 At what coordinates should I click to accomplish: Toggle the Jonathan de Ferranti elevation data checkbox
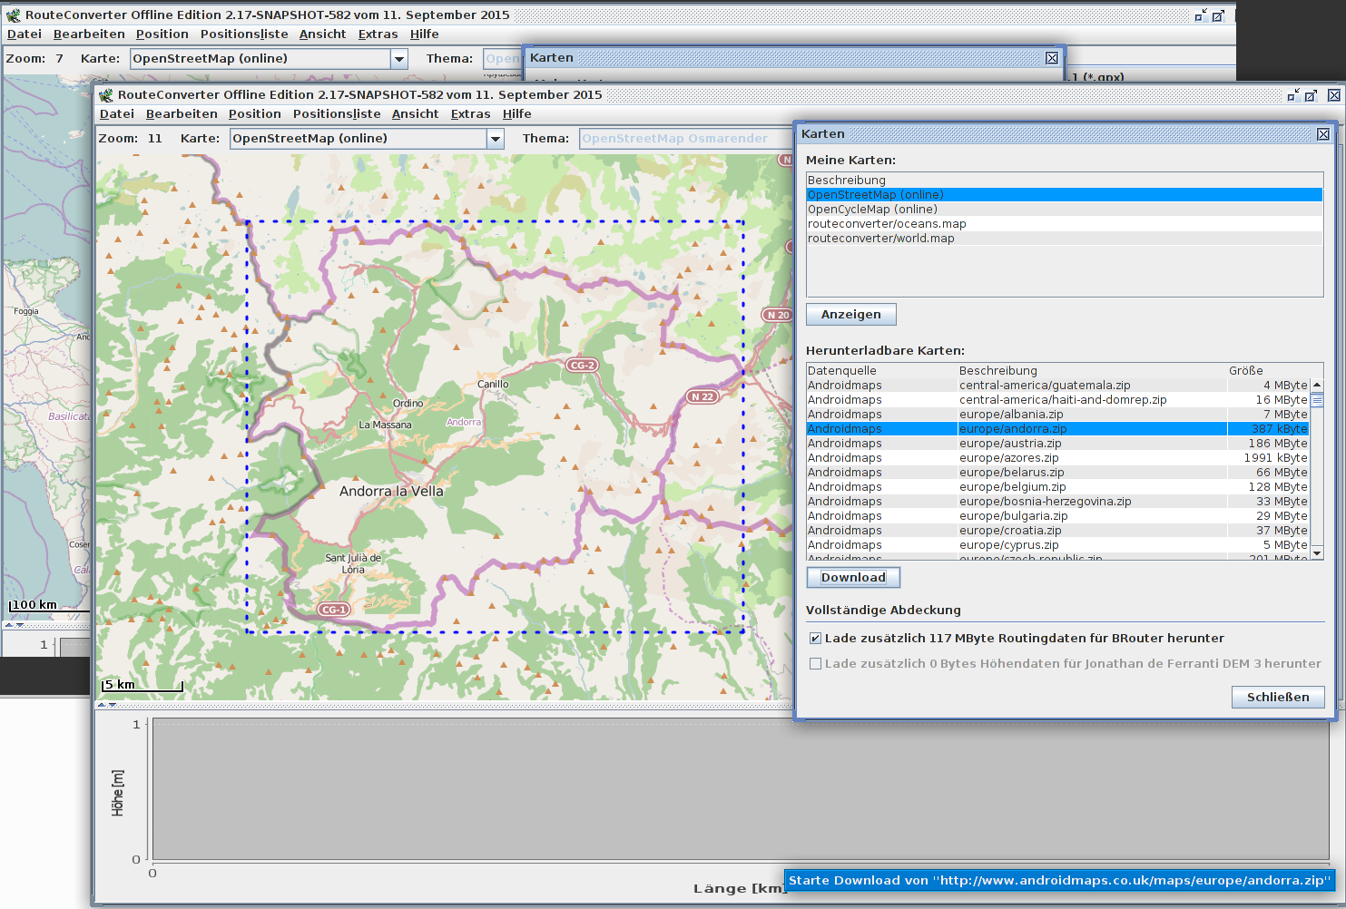coord(815,664)
